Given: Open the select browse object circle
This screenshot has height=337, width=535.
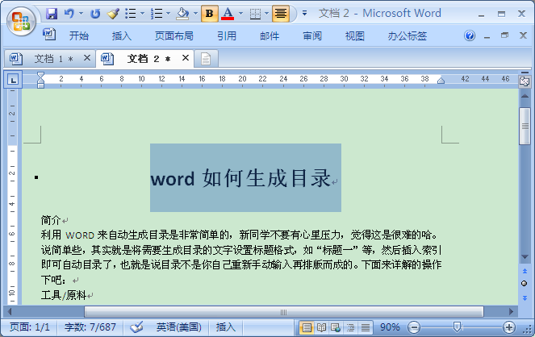Looking at the screenshot, I should 525,284.
